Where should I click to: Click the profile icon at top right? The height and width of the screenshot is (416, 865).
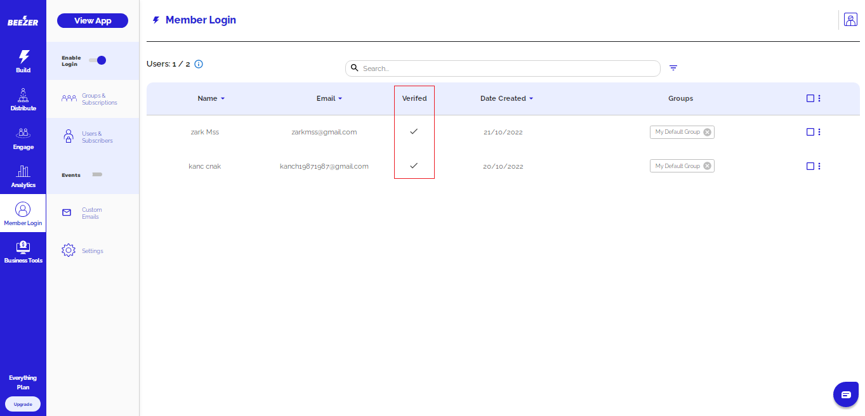tap(850, 20)
